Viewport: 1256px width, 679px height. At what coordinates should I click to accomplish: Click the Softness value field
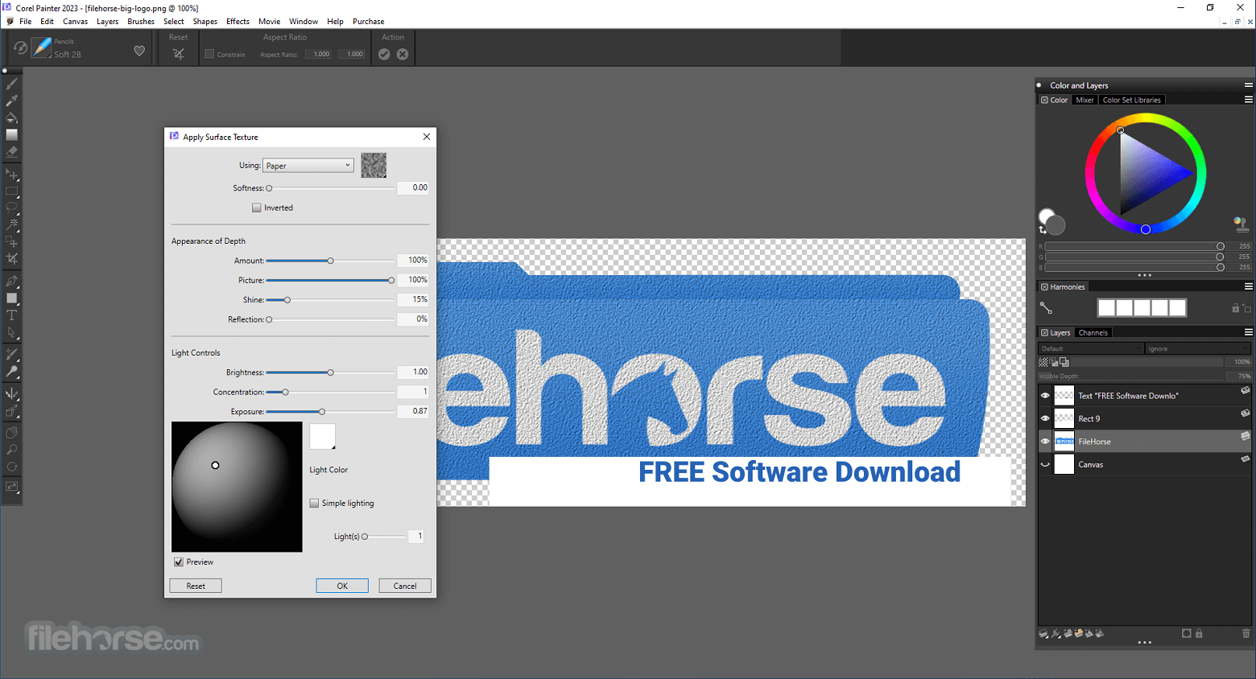coord(413,187)
